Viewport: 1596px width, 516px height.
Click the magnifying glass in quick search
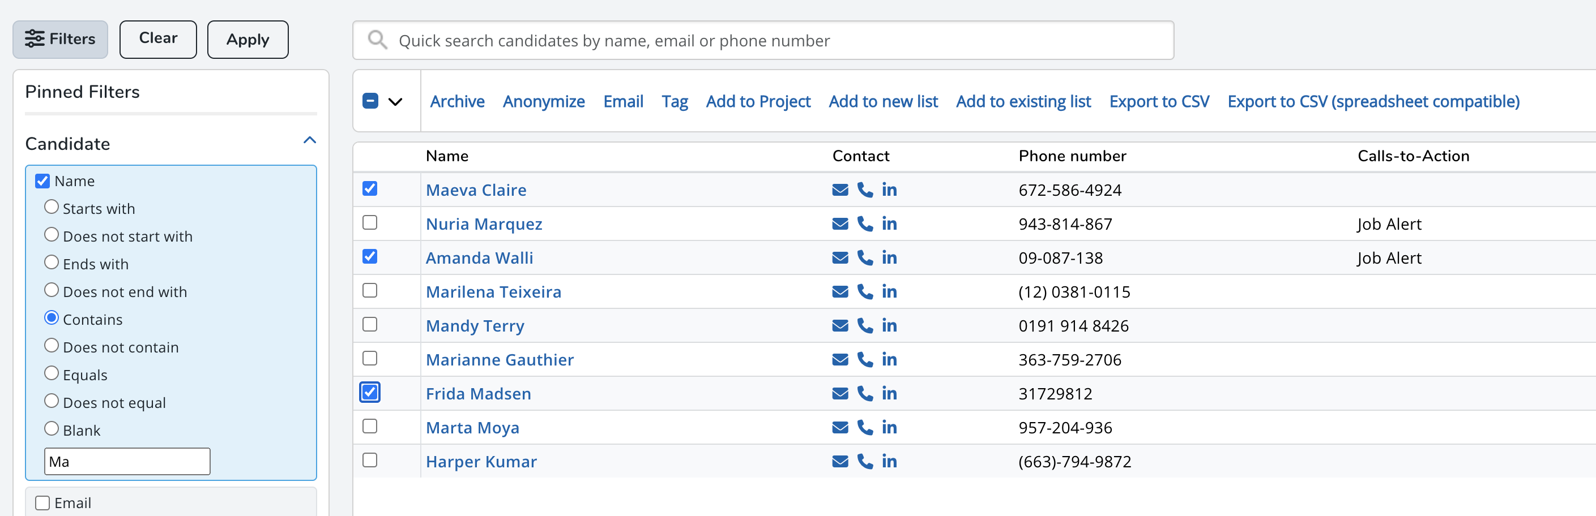point(377,40)
